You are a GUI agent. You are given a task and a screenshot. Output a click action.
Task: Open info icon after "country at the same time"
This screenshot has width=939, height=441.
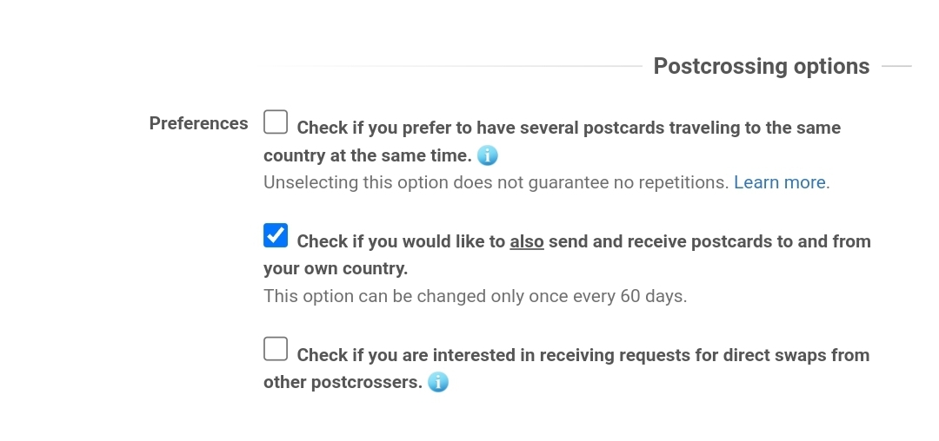488,156
